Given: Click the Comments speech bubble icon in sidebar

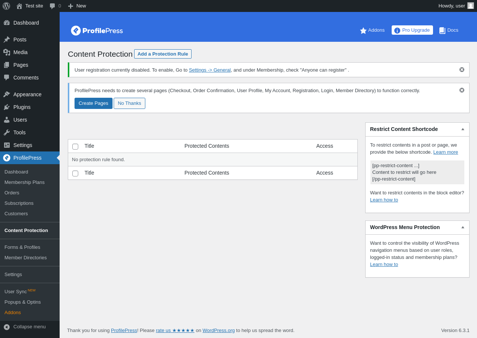Looking at the screenshot, I should pyautogui.click(x=7, y=78).
